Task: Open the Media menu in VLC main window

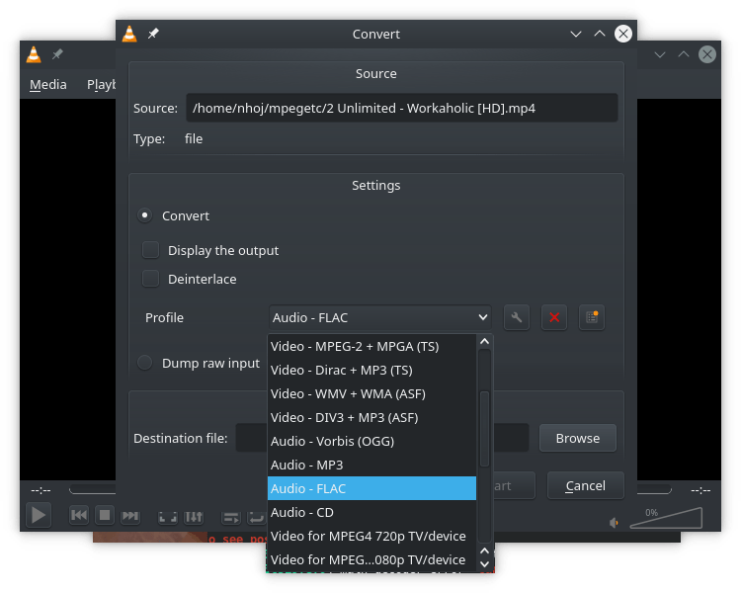Action: click(47, 84)
